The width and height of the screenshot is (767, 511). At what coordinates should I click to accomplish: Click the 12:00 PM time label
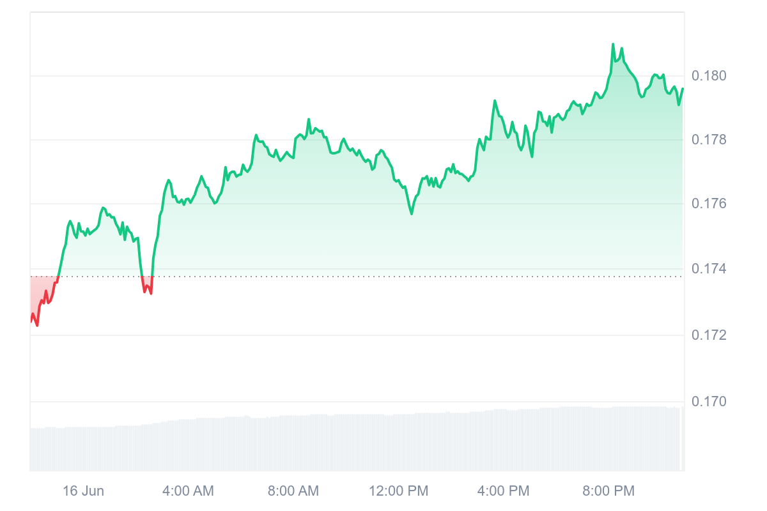399,491
